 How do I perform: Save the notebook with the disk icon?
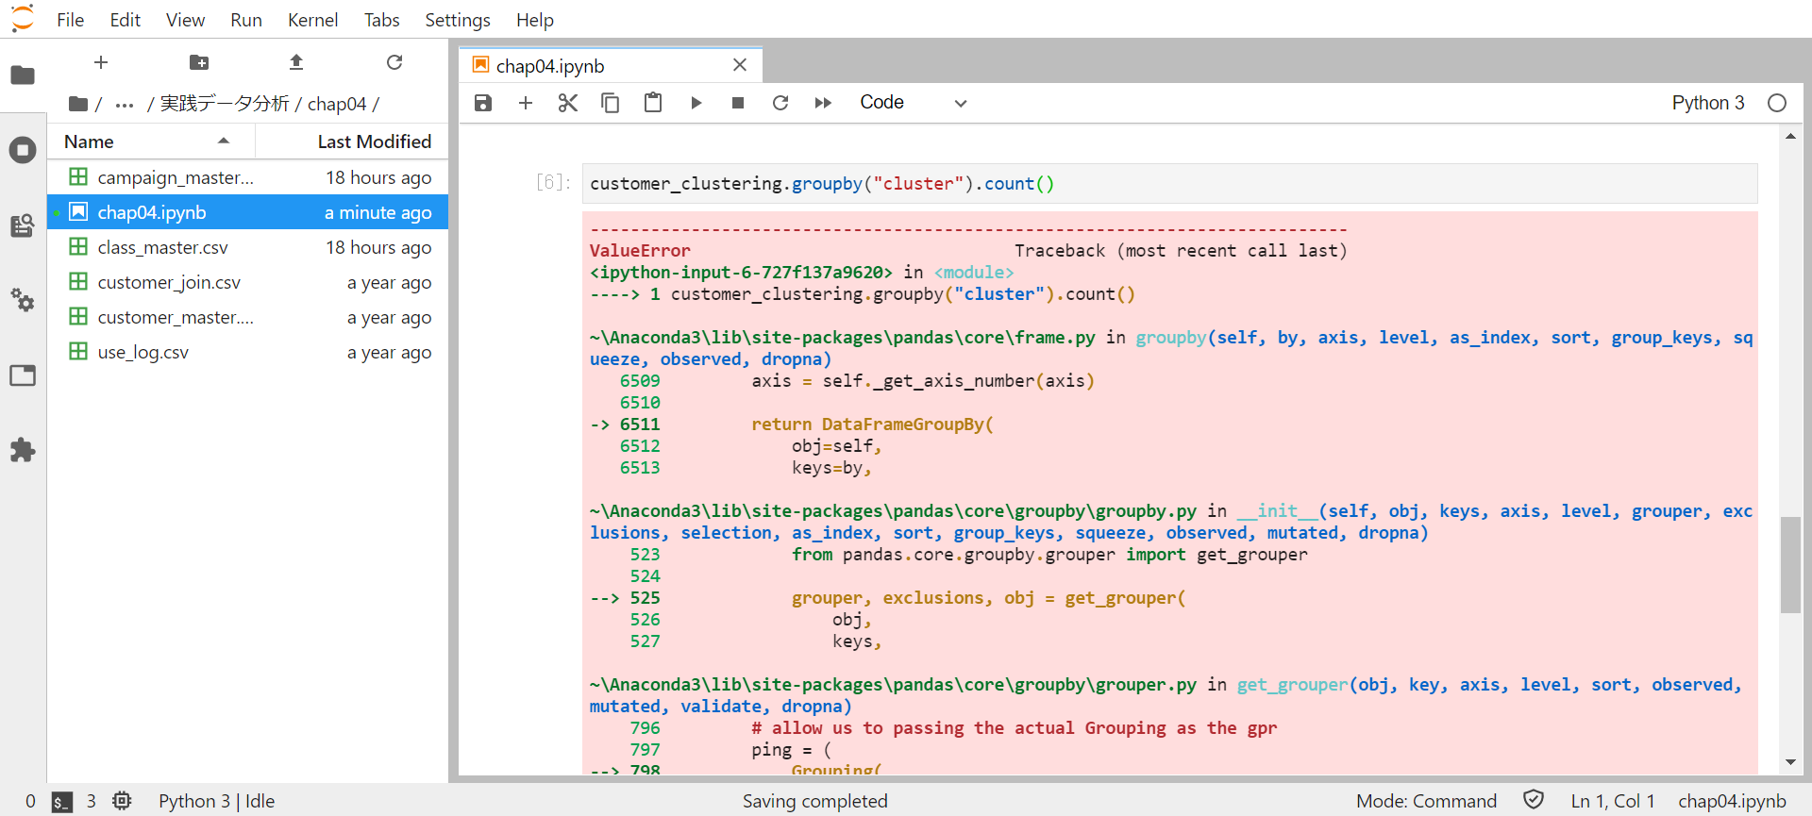(483, 103)
